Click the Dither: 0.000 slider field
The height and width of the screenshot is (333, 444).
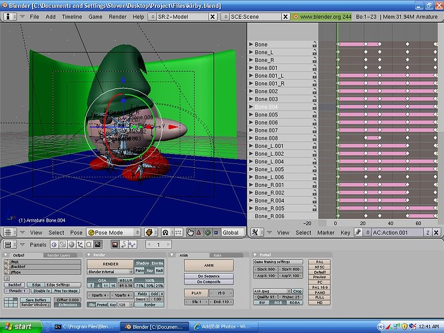[x=68, y=300]
